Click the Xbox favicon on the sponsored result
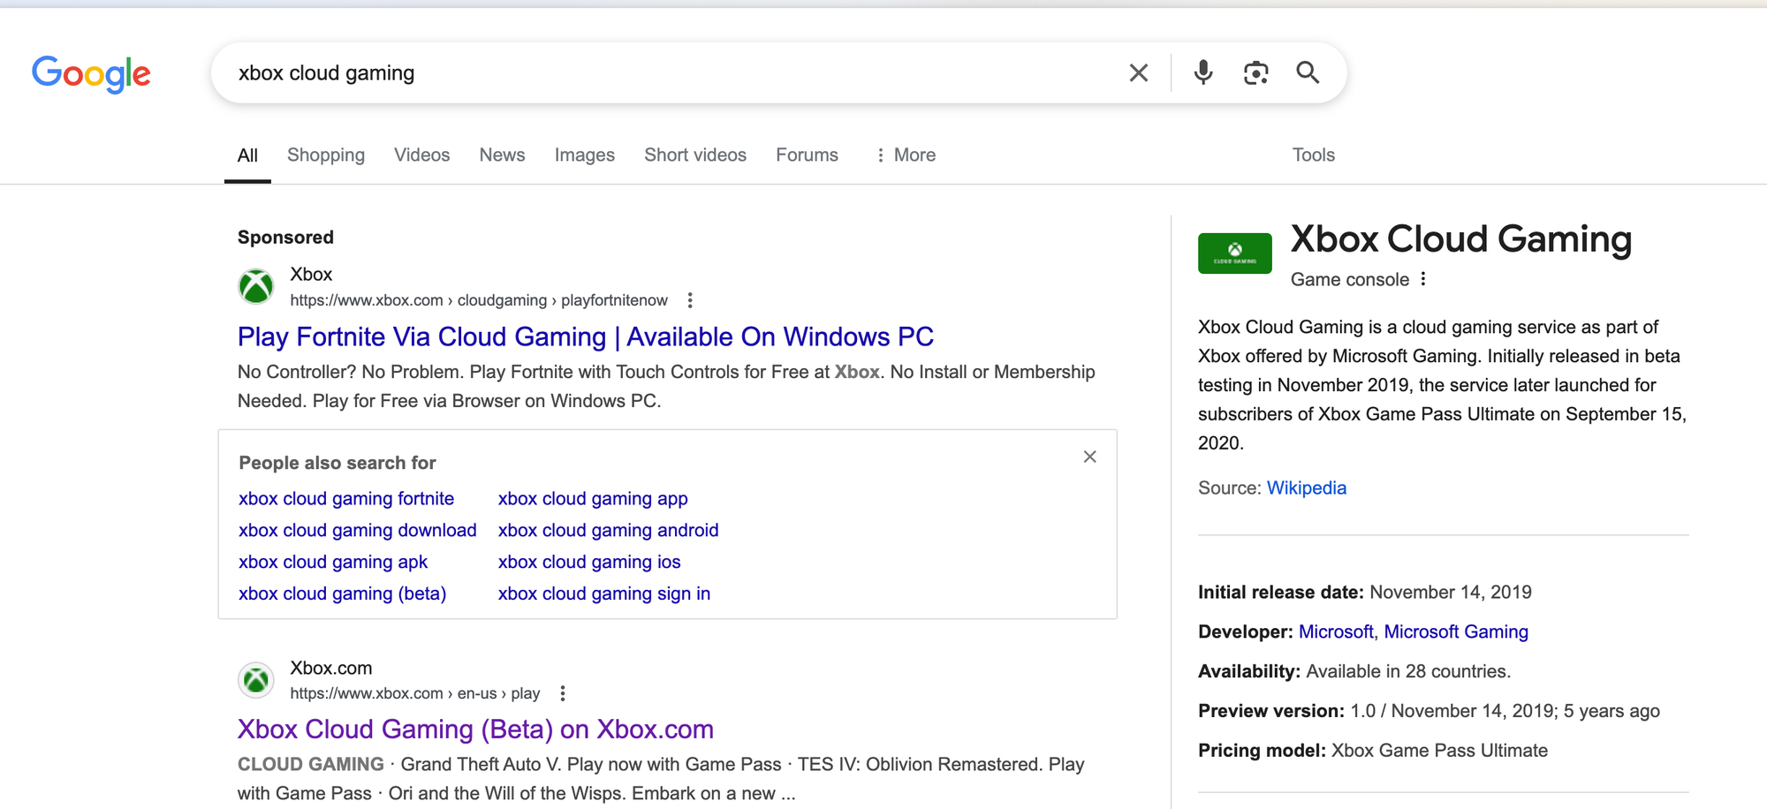Screen dimensions: 1767x809 point(255,286)
